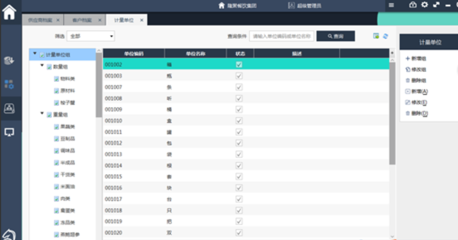The height and width of the screenshot is (240, 458).
Task: Open the module settings sidebar icon
Action: (x=9, y=84)
